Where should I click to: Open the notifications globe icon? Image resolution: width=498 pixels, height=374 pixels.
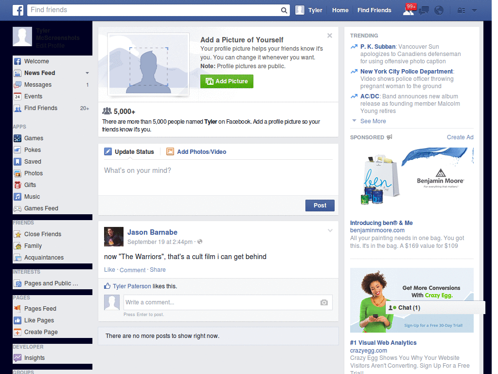[x=439, y=11]
